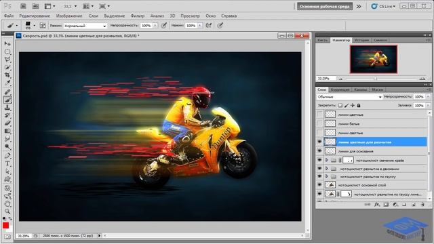Viewport: 434px width, 244px height.
Task: Open the Файл menu
Action: [x=9, y=16]
